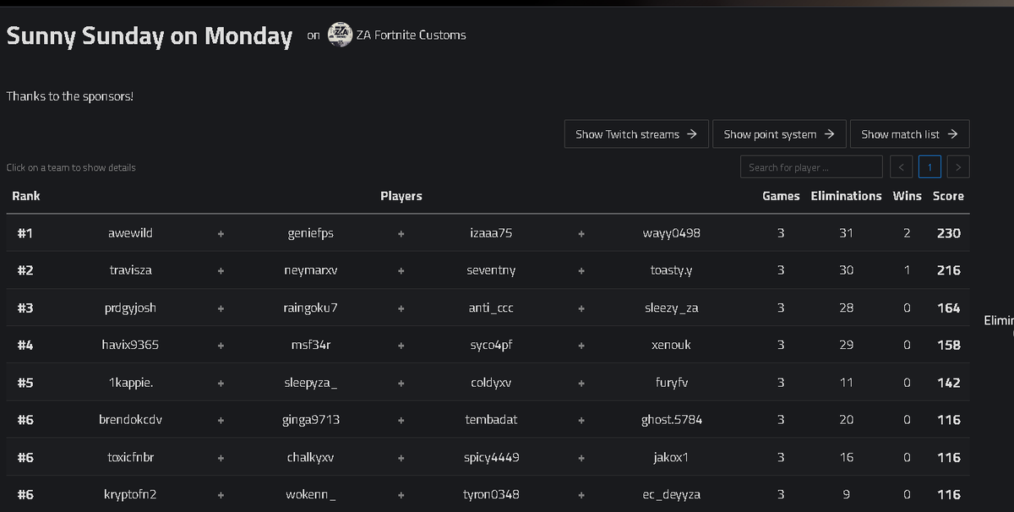
Task: Select player ec_deyyza
Action: (672, 495)
